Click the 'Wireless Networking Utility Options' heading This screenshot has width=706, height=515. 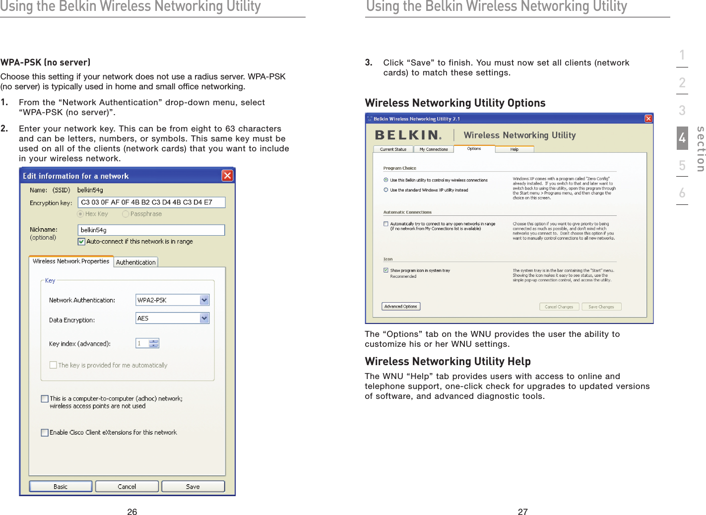click(455, 103)
